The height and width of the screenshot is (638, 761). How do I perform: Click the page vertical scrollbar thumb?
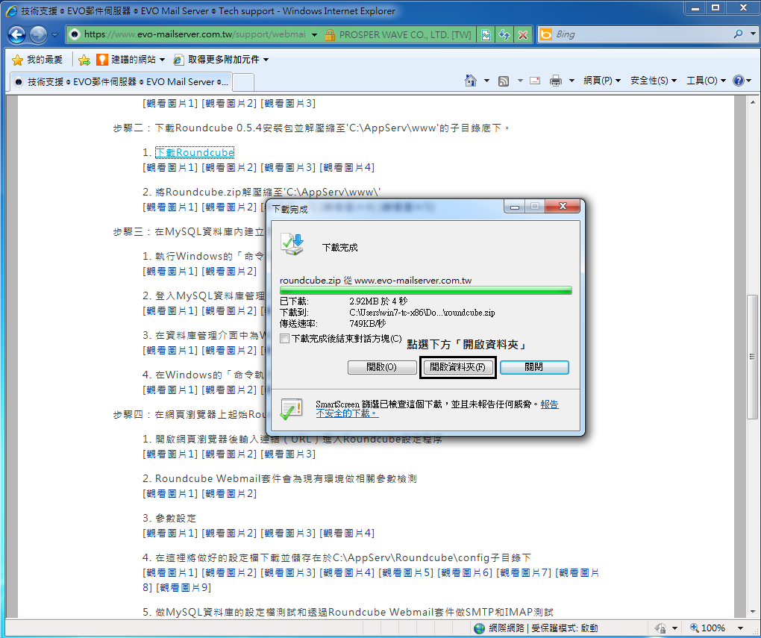click(752, 357)
